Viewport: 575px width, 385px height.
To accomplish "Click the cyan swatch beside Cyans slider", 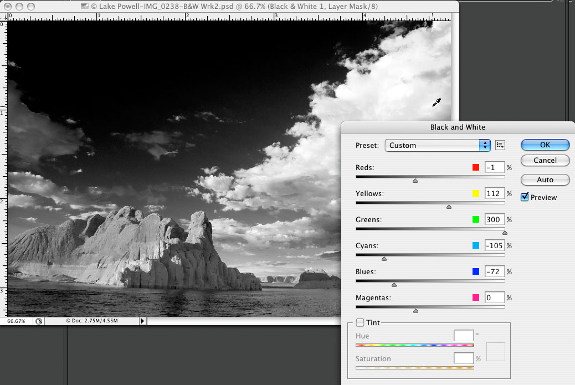I will (x=475, y=245).
